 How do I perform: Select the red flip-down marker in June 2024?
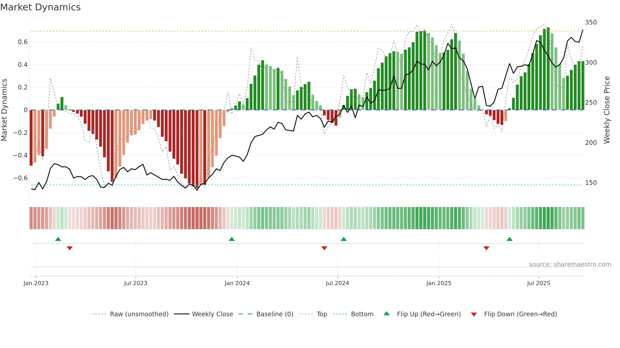click(324, 248)
